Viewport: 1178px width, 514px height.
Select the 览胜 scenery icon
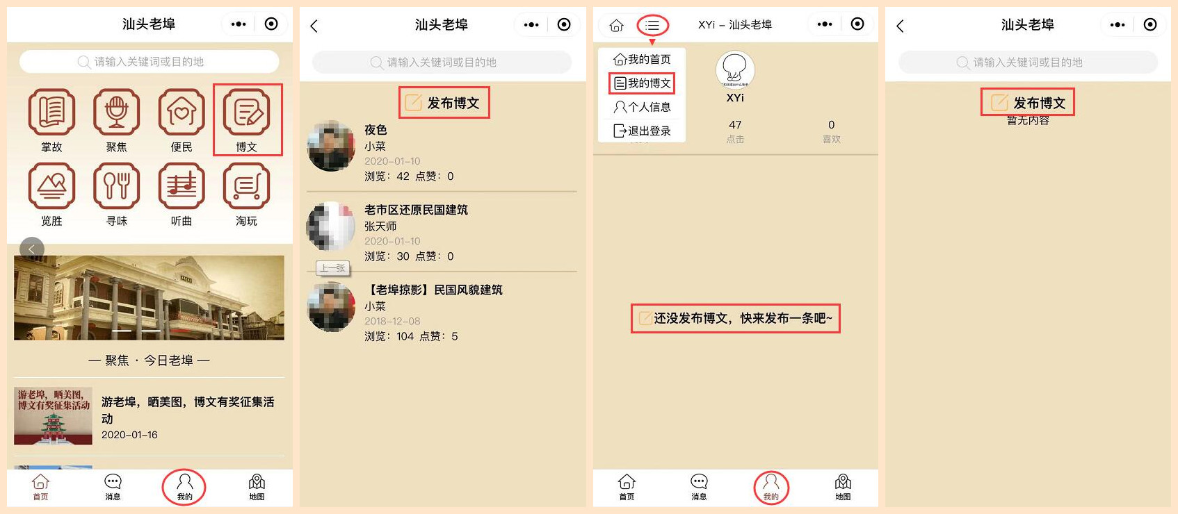(51, 185)
